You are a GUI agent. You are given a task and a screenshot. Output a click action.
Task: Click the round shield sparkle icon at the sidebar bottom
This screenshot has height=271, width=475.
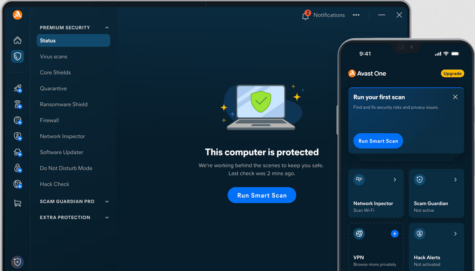click(x=17, y=262)
